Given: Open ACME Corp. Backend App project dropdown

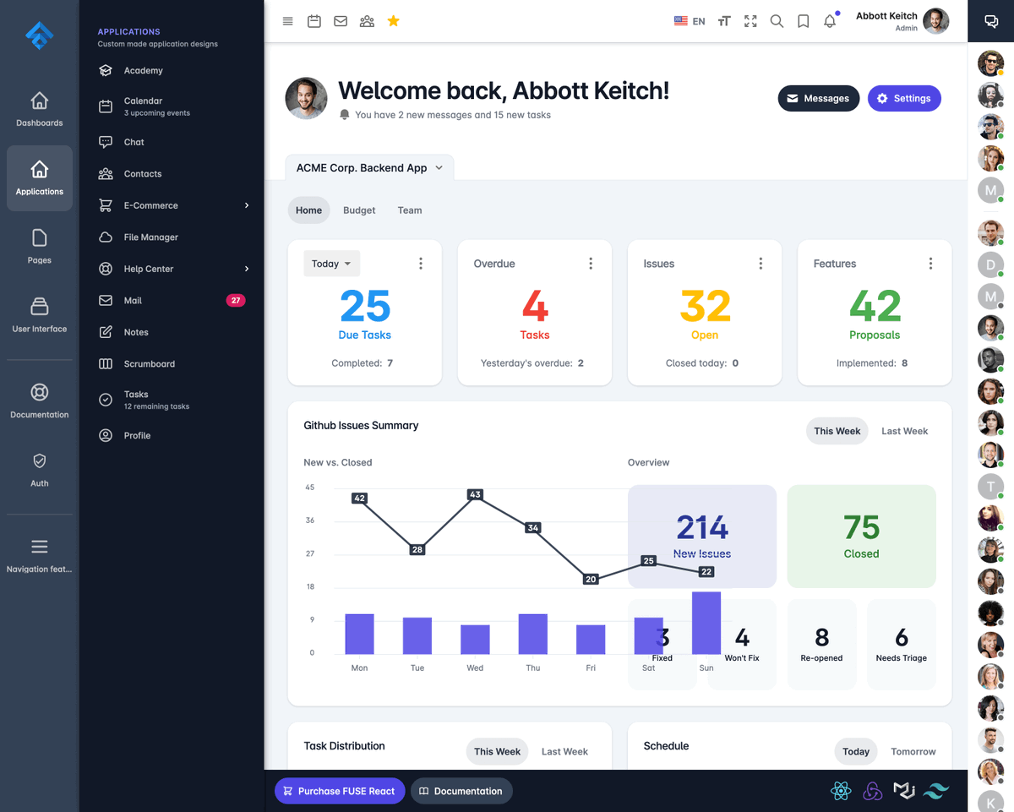Looking at the screenshot, I should (x=369, y=167).
